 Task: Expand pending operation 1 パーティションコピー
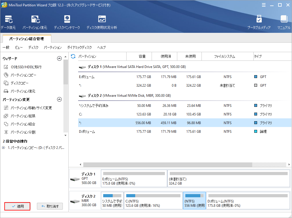(3, 148)
